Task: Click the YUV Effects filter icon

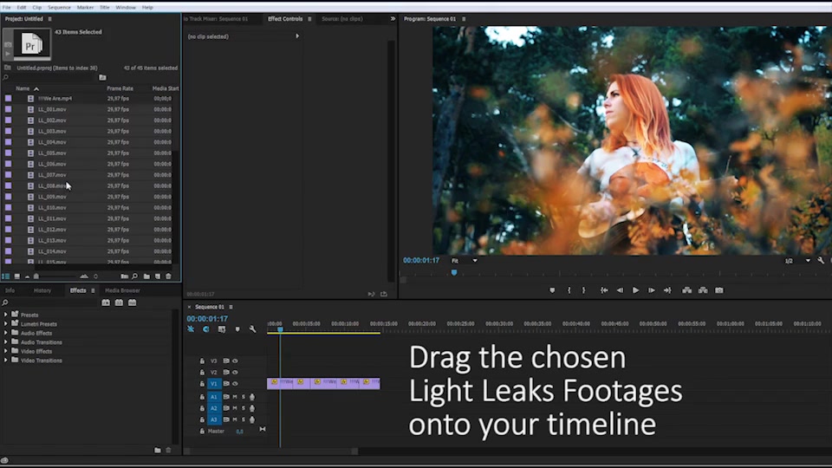Action: point(132,302)
